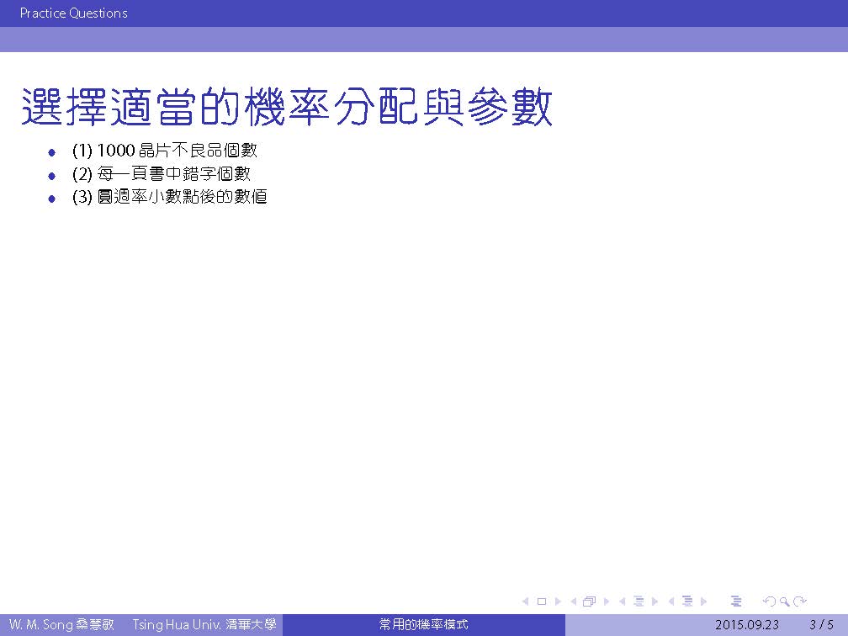Jump to previous section arrow

(x=672, y=602)
